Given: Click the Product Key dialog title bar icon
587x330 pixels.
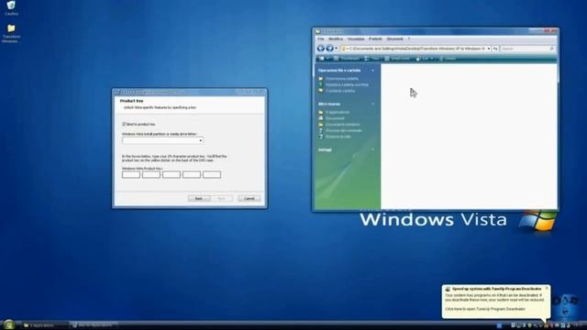Looking at the screenshot, I should point(117,92).
